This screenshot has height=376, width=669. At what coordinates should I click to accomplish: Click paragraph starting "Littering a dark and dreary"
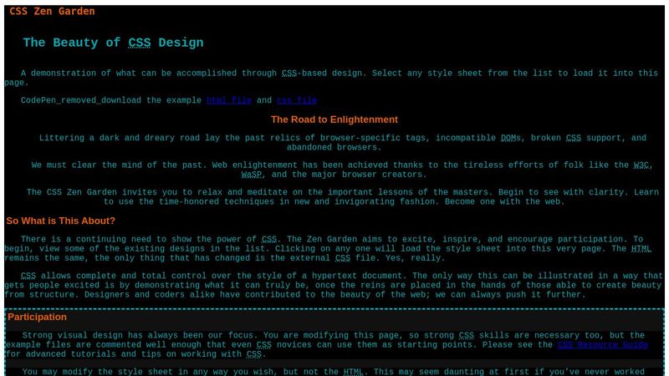pyautogui.click(x=334, y=143)
